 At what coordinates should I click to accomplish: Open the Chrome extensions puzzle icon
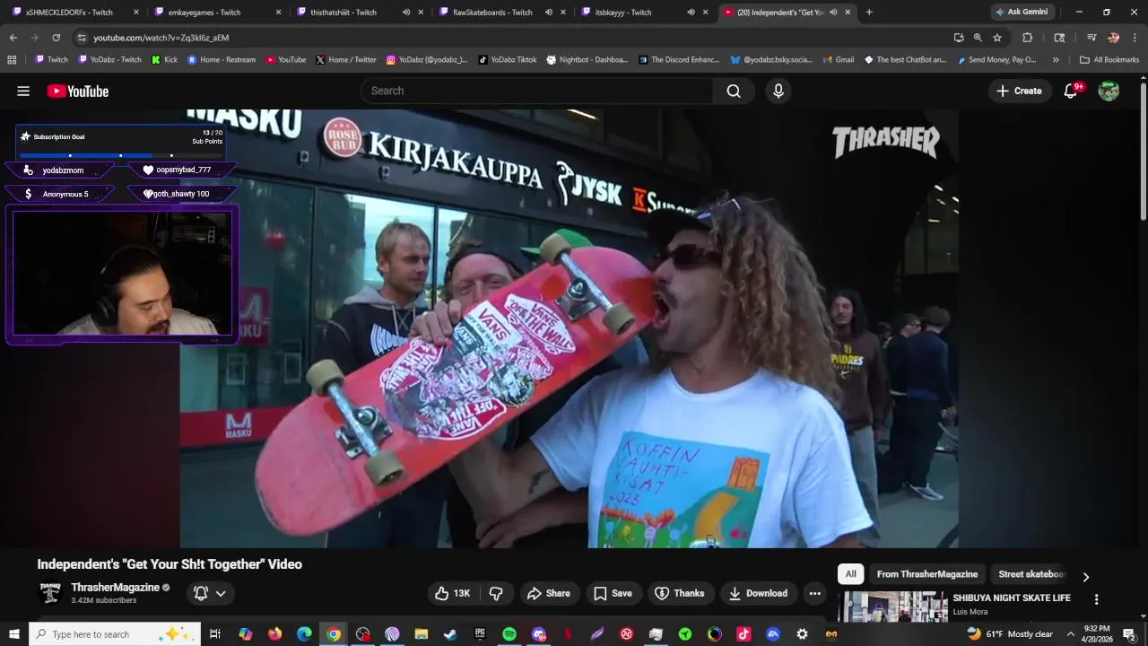pos(1028,38)
